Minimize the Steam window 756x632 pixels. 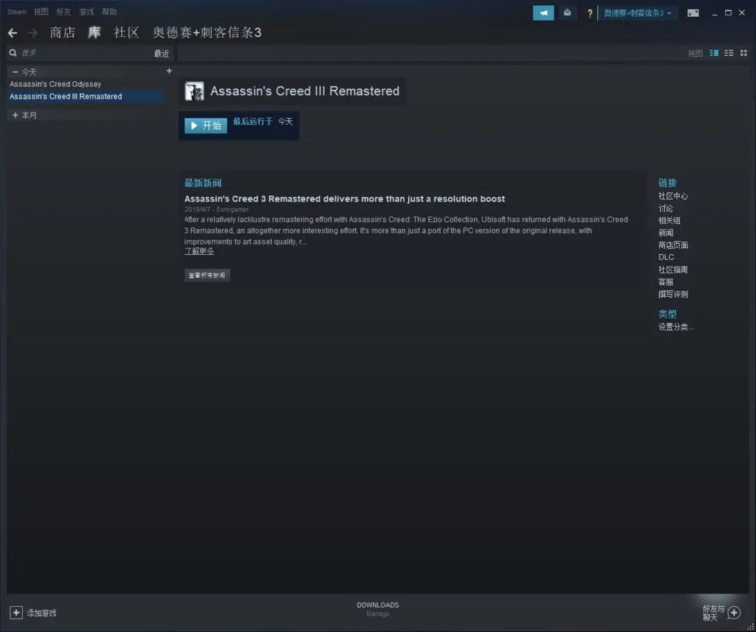[x=715, y=13]
